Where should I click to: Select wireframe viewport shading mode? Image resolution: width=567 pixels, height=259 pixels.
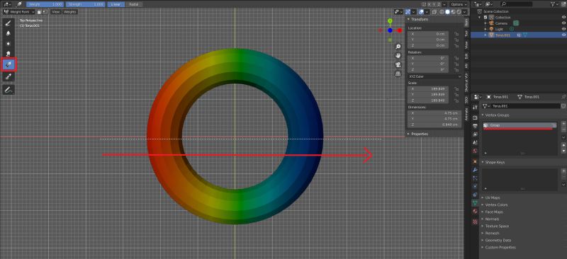point(442,12)
